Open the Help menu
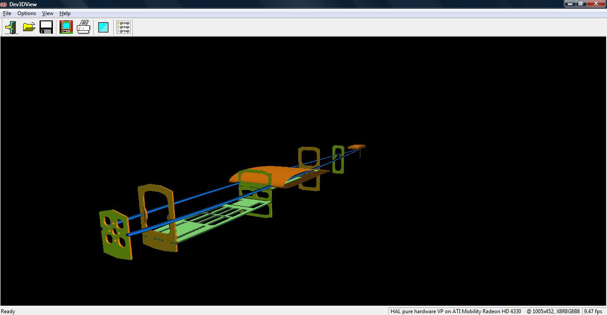The height and width of the screenshot is (315, 607). 65,13
